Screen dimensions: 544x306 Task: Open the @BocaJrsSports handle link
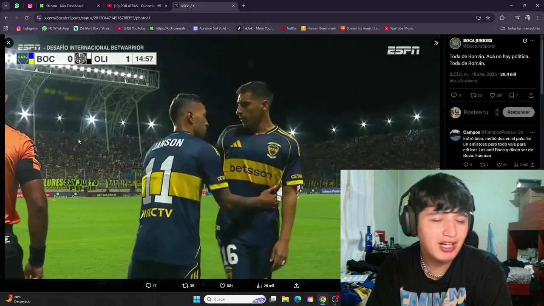479,46
